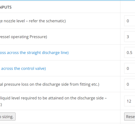The image size is (135, 124).
Task: Follow the 'across the control valve' link
Action: [x=24, y=68]
